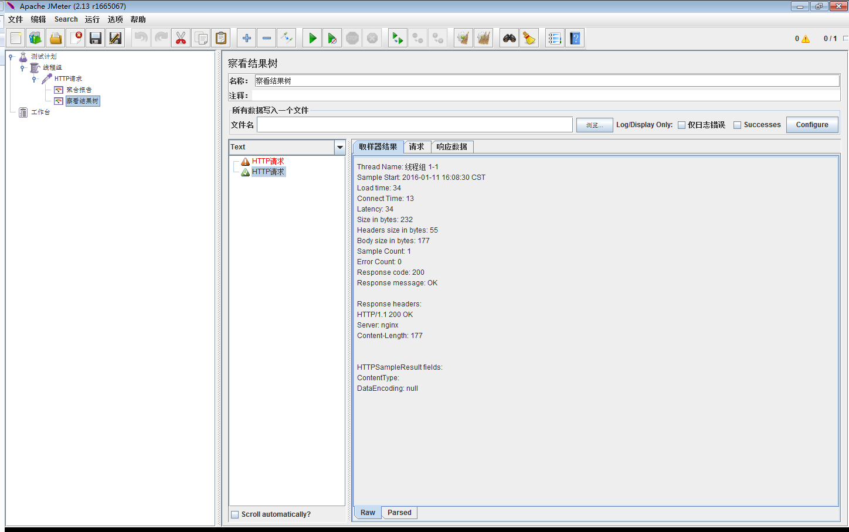Viewport: 849px width, 532px height.
Task: Open the 运行 menu
Action: click(92, 19)
